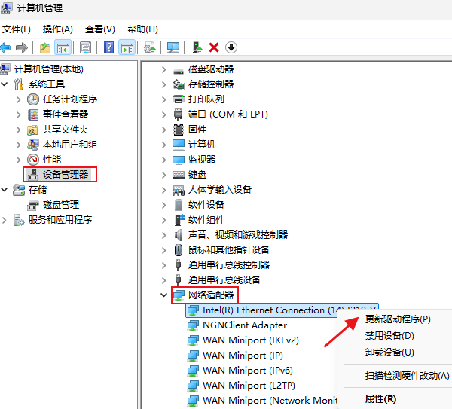Screen dimensions: 452x409
Task: Click the 性能 gauge icon
Action: (x=33, y=160)
